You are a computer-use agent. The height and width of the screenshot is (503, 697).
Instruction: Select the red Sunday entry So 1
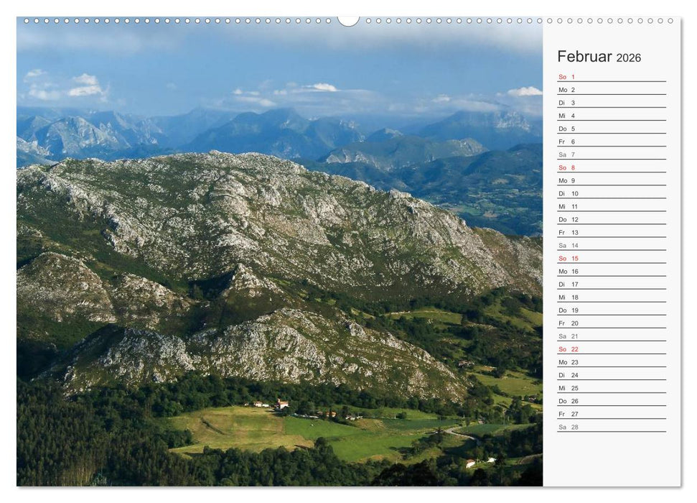point(566,77)
